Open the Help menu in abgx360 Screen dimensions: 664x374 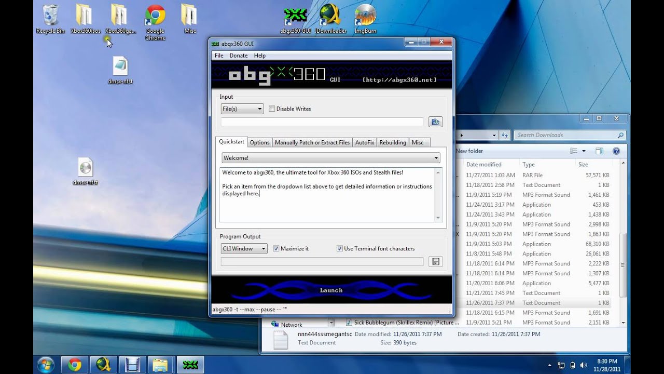[x=260, y=56]
